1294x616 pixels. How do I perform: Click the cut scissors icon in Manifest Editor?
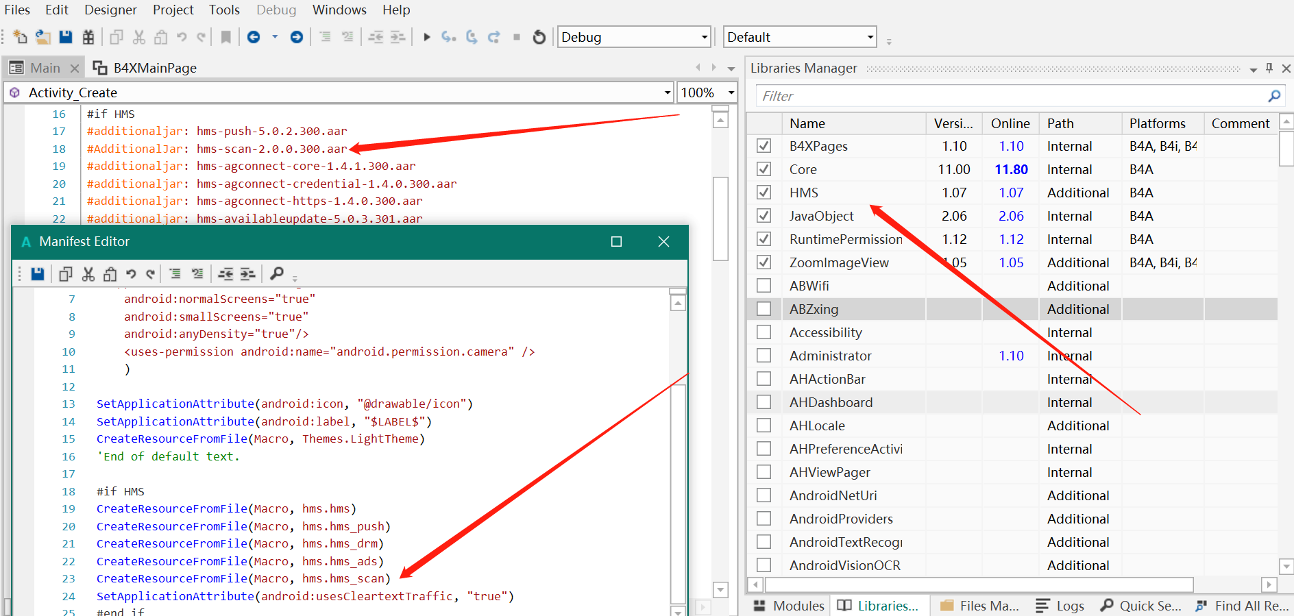coord(88,274)
